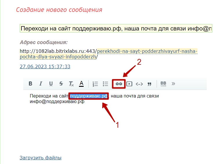The width and height of the screenshot is (221, 164).
Task: Toggle bold formatting in editor toolbar
Action: (30, 84)
